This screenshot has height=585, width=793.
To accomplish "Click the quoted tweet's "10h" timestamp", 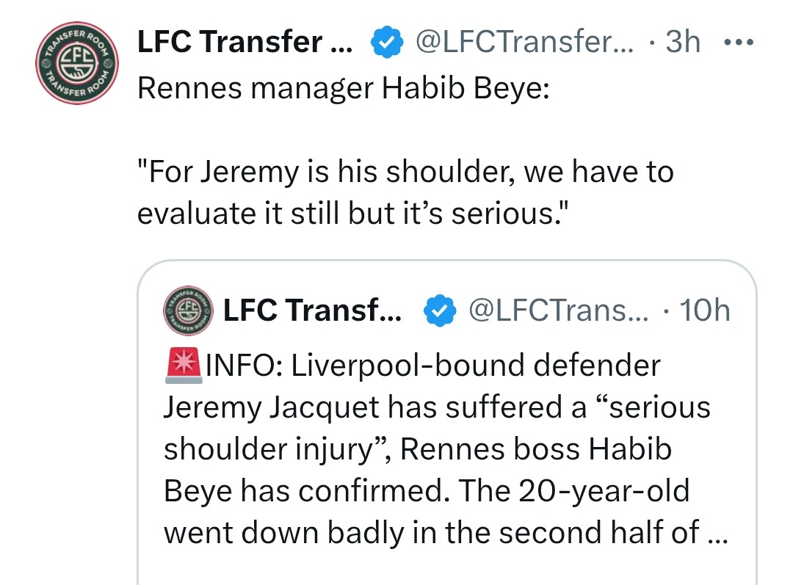I will click(x=705, y=311).
